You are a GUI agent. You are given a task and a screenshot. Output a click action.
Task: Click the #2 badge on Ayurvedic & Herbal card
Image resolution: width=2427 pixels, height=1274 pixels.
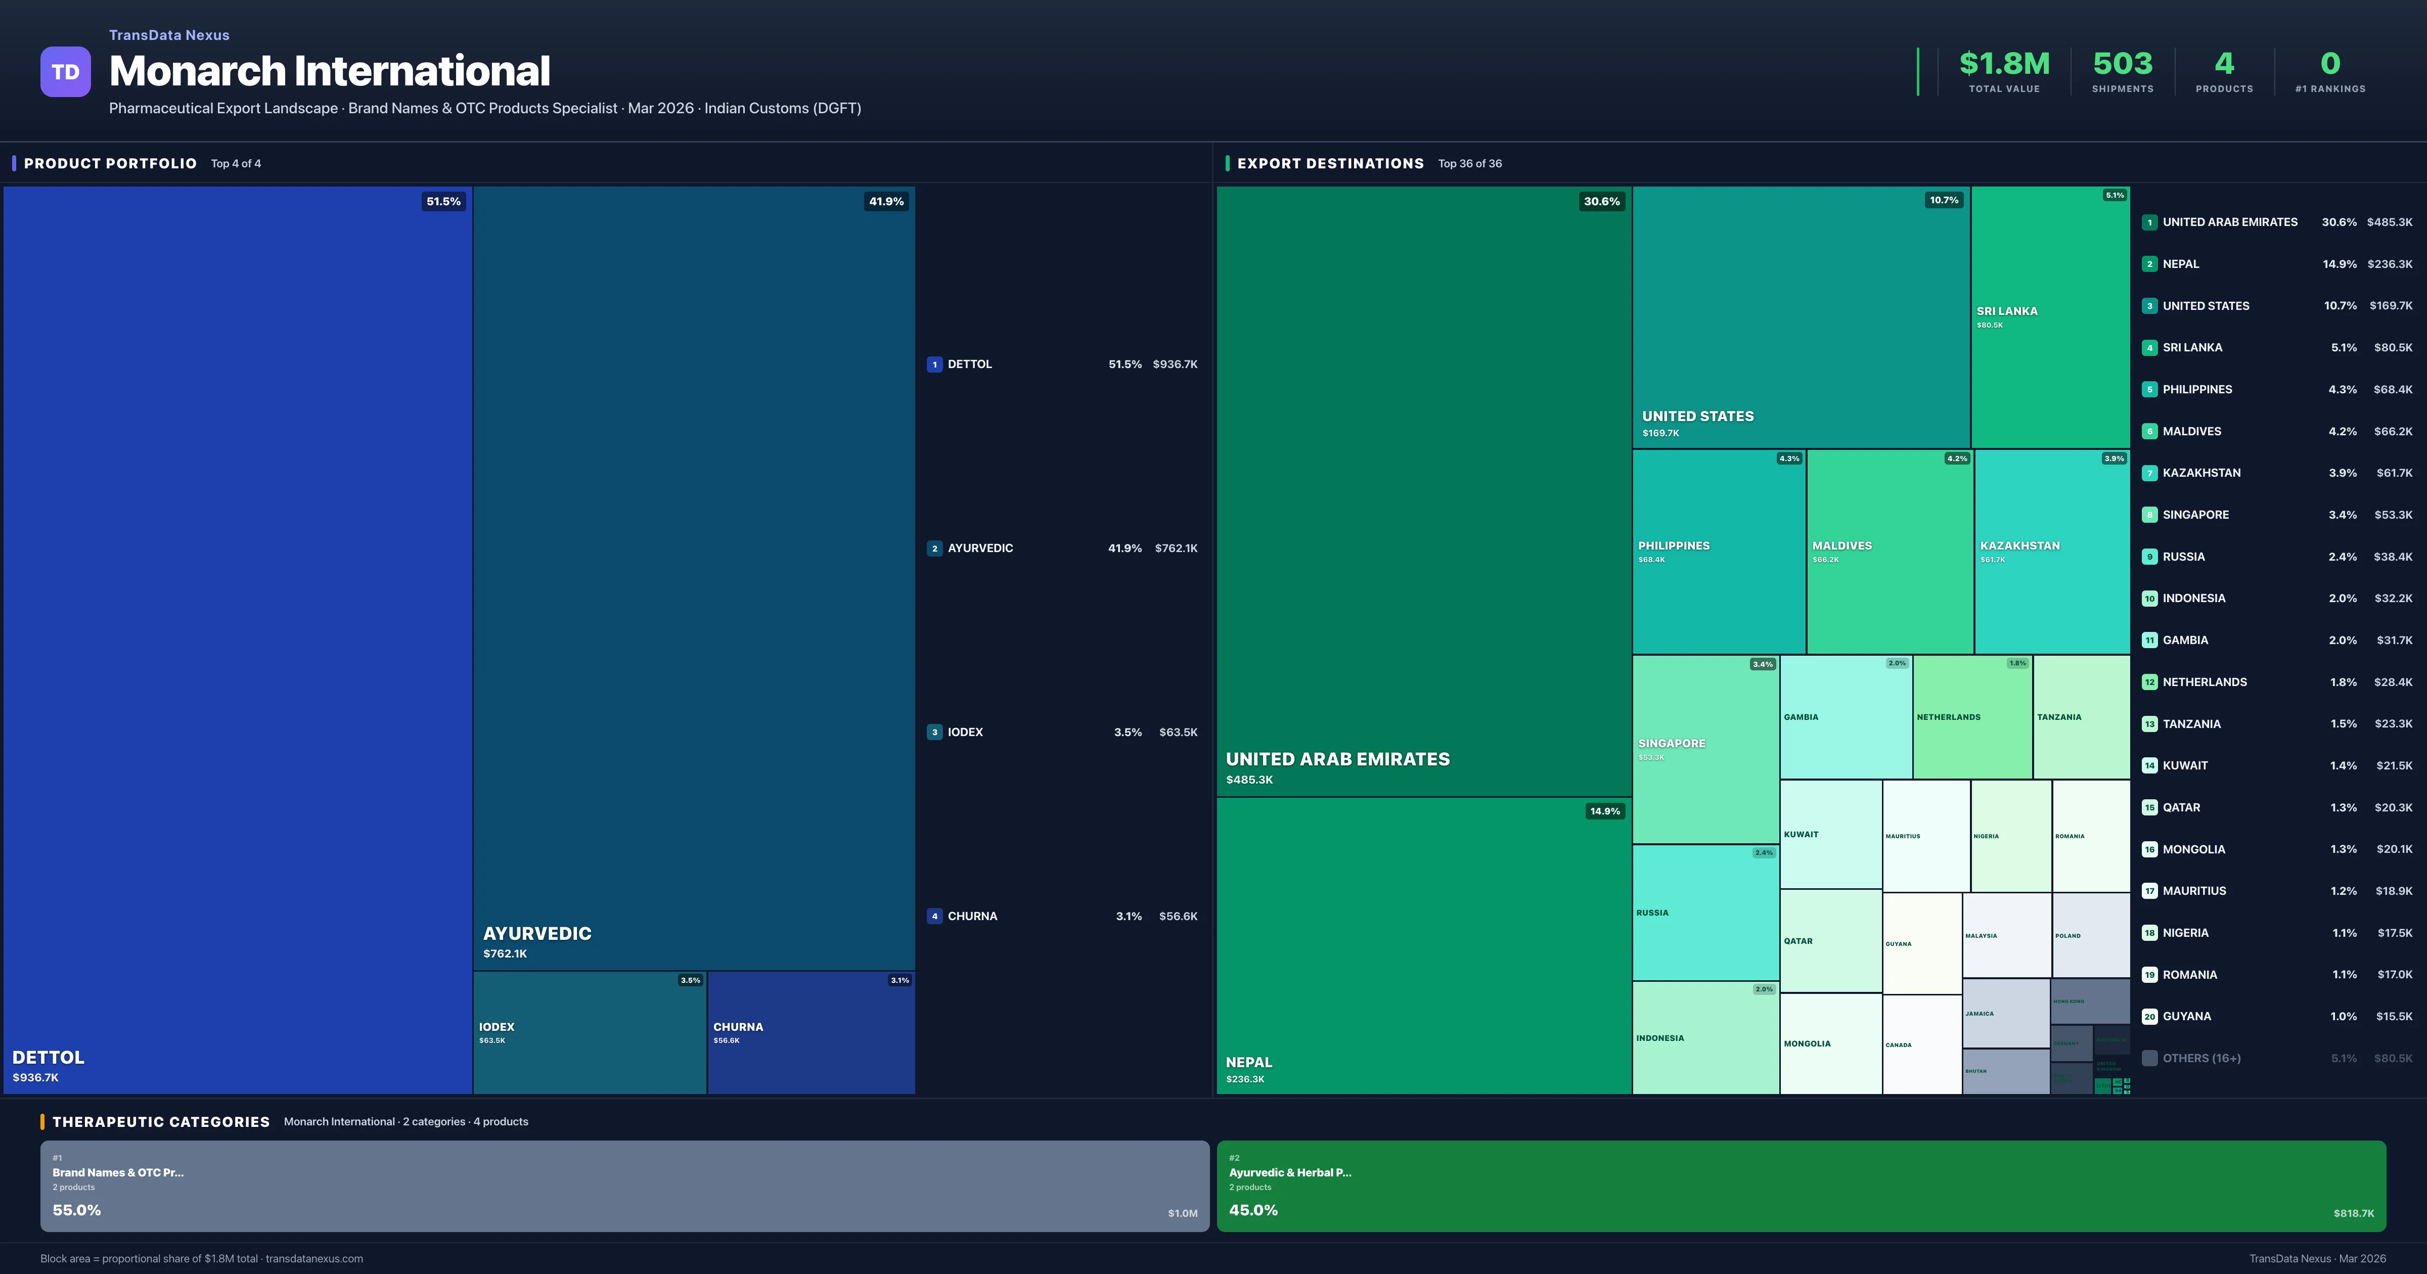1234,1157
